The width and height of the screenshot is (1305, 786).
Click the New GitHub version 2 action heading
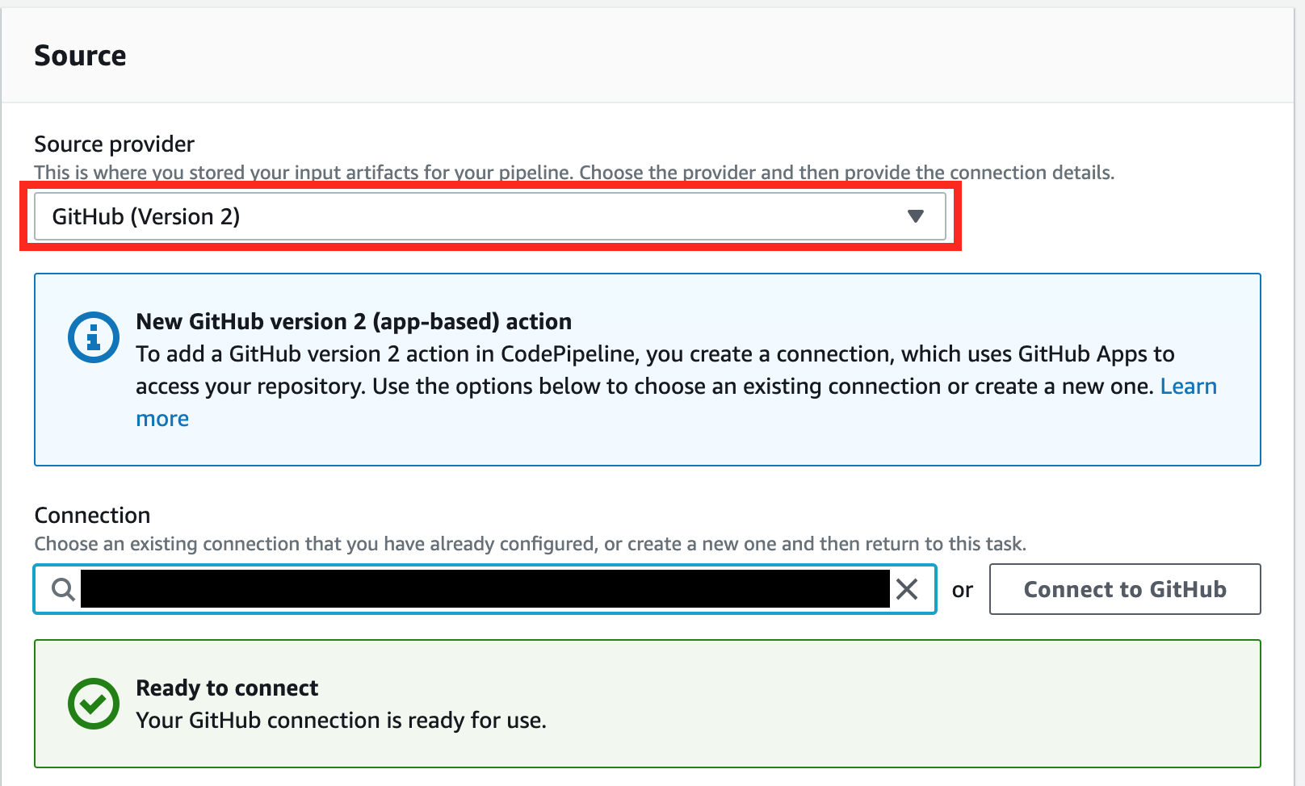(x=354, y=321)
